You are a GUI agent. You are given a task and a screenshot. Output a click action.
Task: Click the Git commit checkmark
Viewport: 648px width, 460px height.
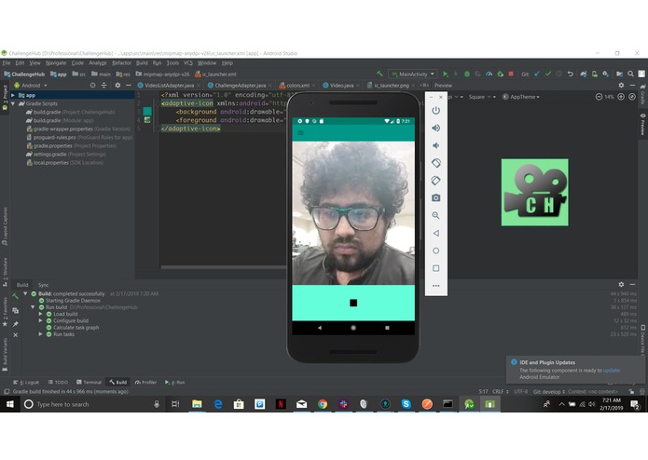pyautogui.click(x=548, y=74)
